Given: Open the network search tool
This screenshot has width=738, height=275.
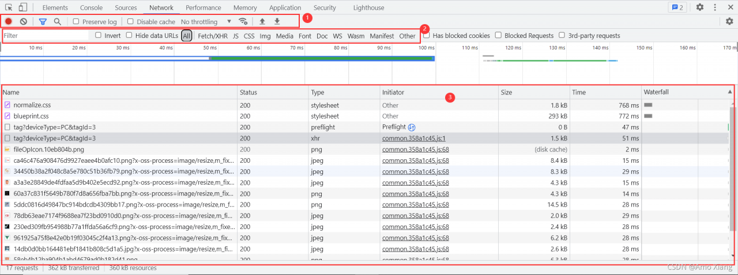Looking at the screenshot, I should click(x=58, y=21).
